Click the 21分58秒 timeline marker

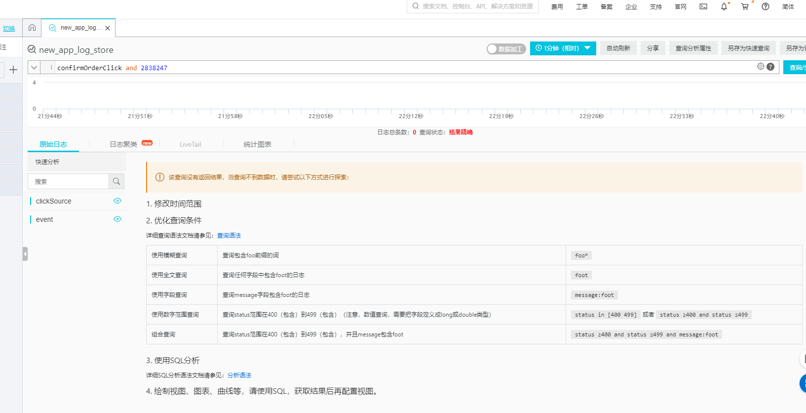point(230,116)
